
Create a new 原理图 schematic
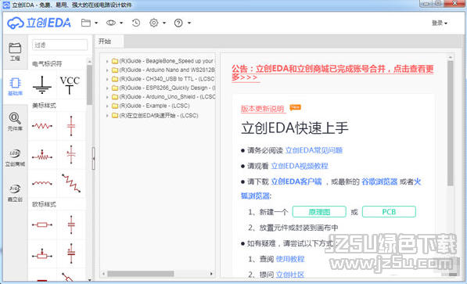[319, 212]
